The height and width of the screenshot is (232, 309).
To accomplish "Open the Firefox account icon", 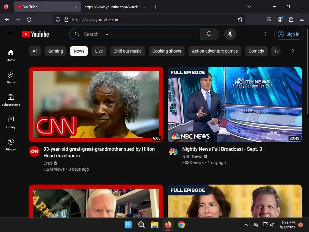I will click(x=280, y=19).
